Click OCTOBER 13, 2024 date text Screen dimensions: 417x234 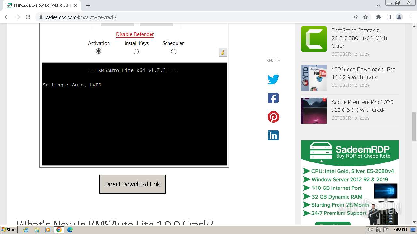point(350,118)
